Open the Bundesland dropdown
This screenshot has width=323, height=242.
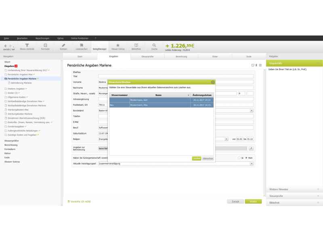click(252, 110)
